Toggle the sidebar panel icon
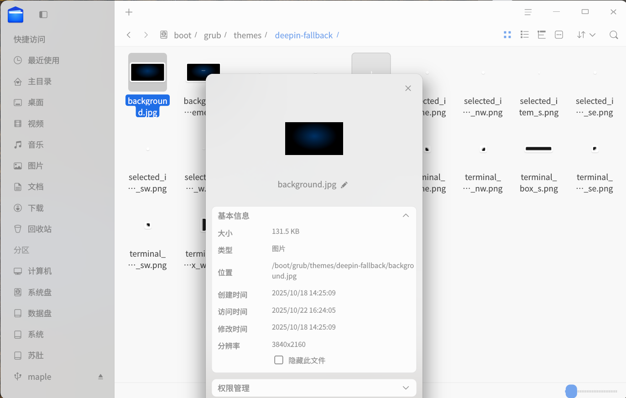626x398 pixels. (x=43, y=15)
